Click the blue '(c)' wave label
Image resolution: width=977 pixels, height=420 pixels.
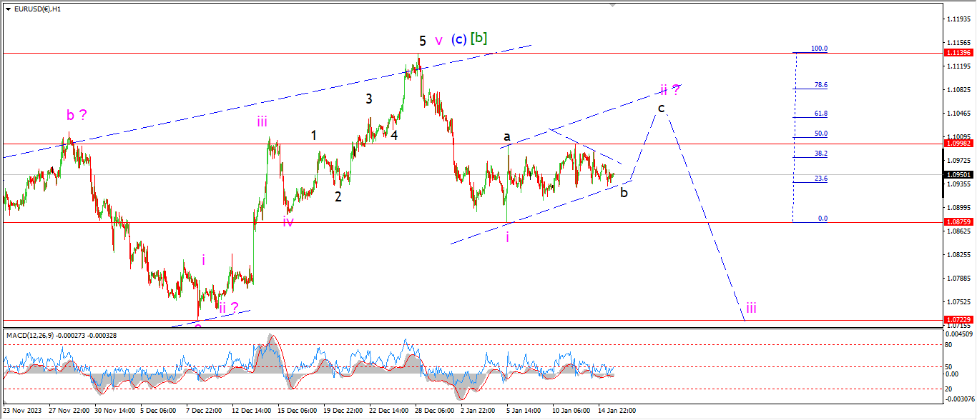[x=459, y=40]
